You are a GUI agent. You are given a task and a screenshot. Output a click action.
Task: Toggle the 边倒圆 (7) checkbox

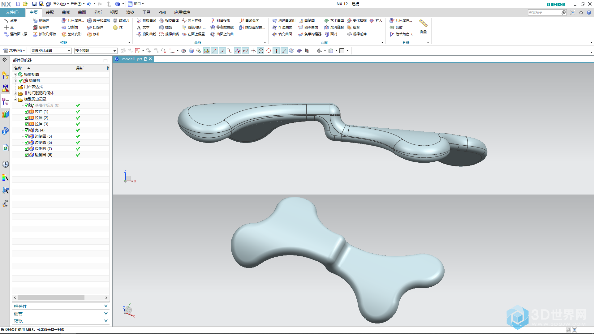(x=27, y=149)
